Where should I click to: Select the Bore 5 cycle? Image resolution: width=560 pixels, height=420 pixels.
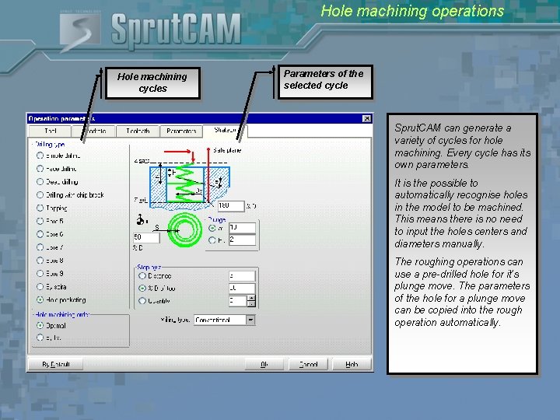coord(40,221)
